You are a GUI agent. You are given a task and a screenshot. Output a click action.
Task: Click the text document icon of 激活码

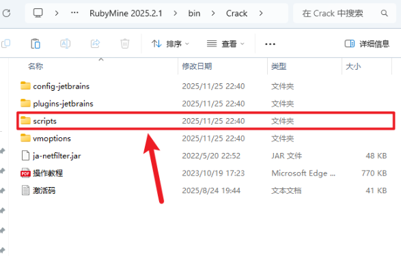click(x=25, y=190)
